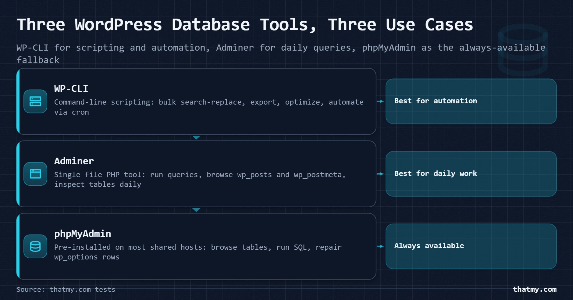
Task: Click the 'Source: thatmy.com tests' footer
Action: (x=66, y=289)
